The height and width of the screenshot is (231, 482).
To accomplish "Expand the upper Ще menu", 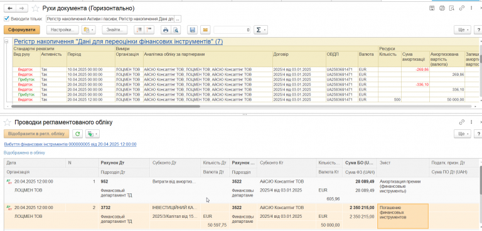I will (x=463, y=30).
